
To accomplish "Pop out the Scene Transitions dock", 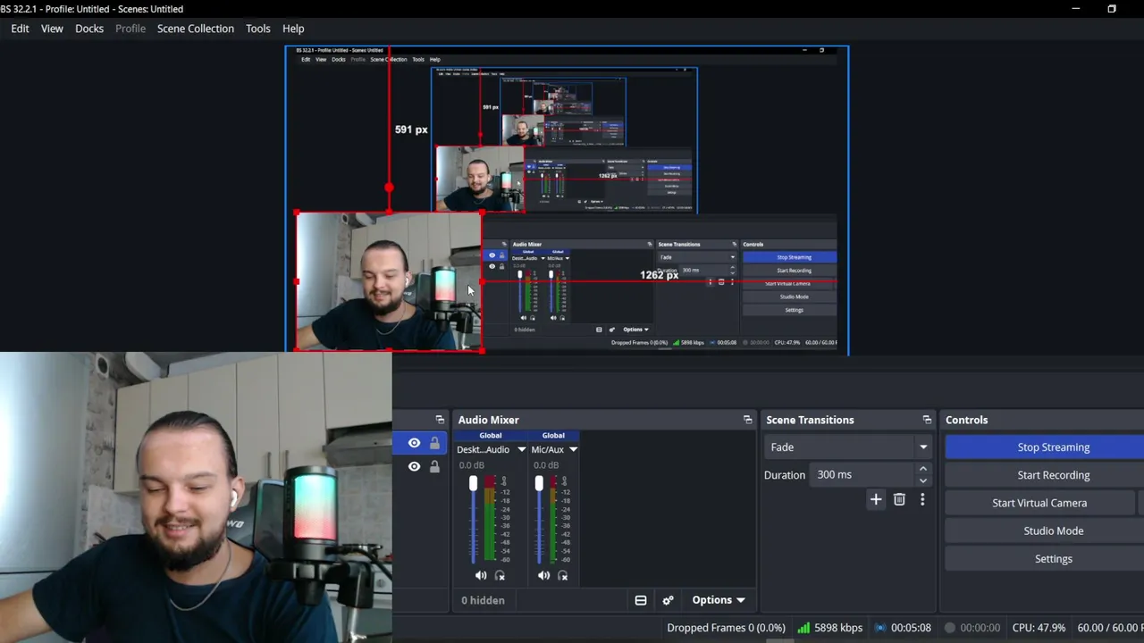I will pyautogui.click(x=927, y=420).
